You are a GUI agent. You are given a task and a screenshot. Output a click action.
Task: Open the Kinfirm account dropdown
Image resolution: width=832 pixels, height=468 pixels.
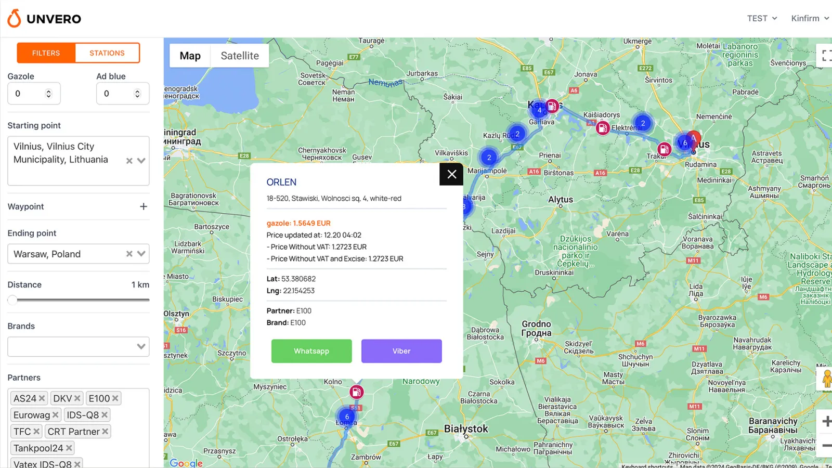(x=810, y=18)
